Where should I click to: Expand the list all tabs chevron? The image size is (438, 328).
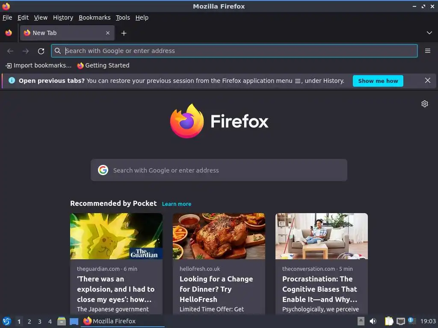coord(429,33)
